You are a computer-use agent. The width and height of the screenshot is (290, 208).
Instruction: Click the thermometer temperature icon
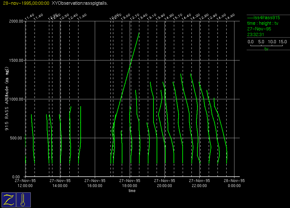click(24, 200)
